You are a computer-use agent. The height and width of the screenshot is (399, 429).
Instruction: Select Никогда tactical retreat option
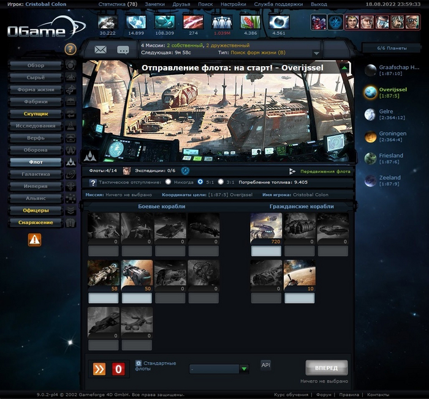[168, 182]
